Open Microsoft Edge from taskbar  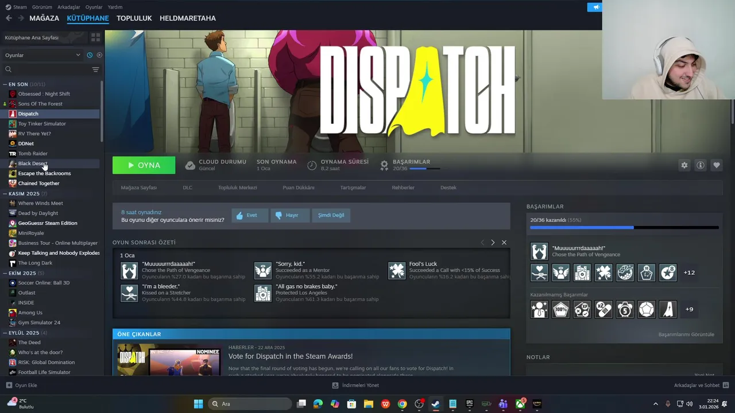[318, 404]
